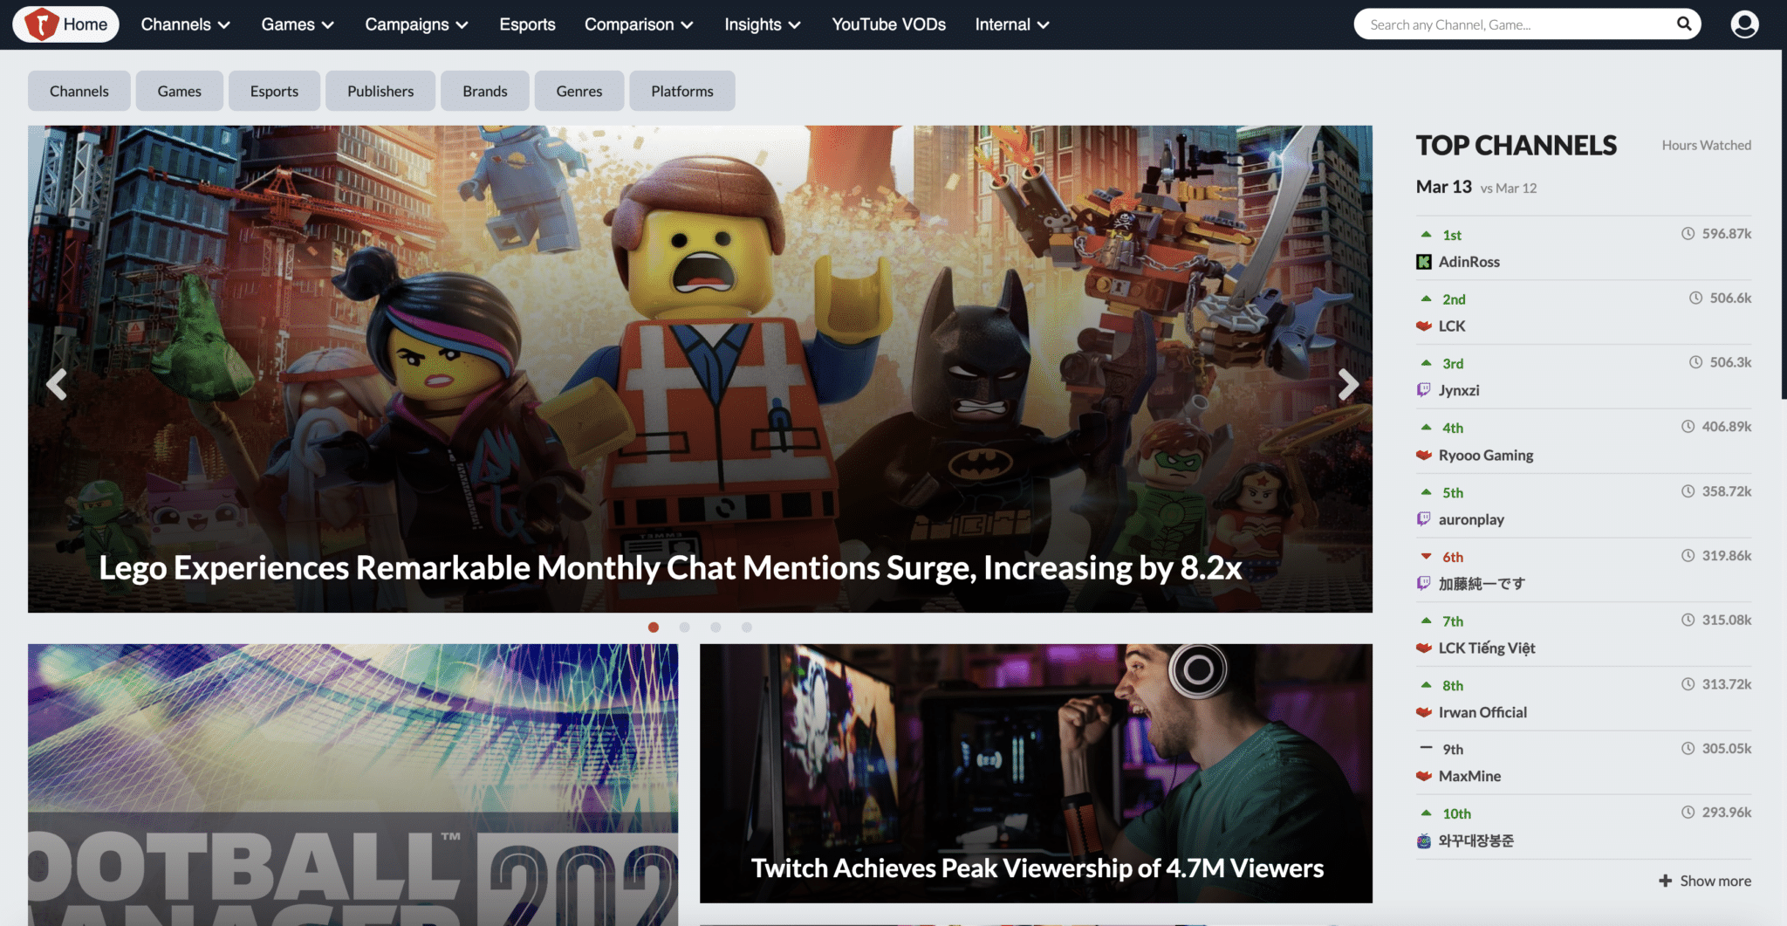This screenshot has width=1787, height=926.
Task: Select Esports in the top menu
Action: coord(527,24)
